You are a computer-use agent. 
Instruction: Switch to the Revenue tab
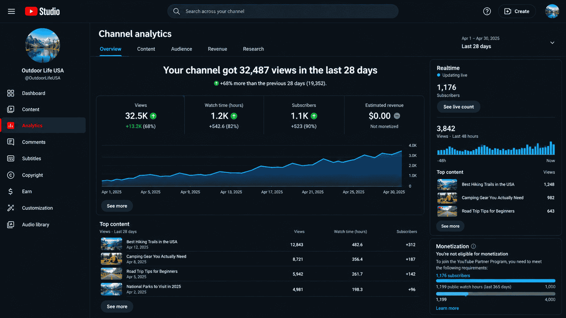[x=217, y=49]
